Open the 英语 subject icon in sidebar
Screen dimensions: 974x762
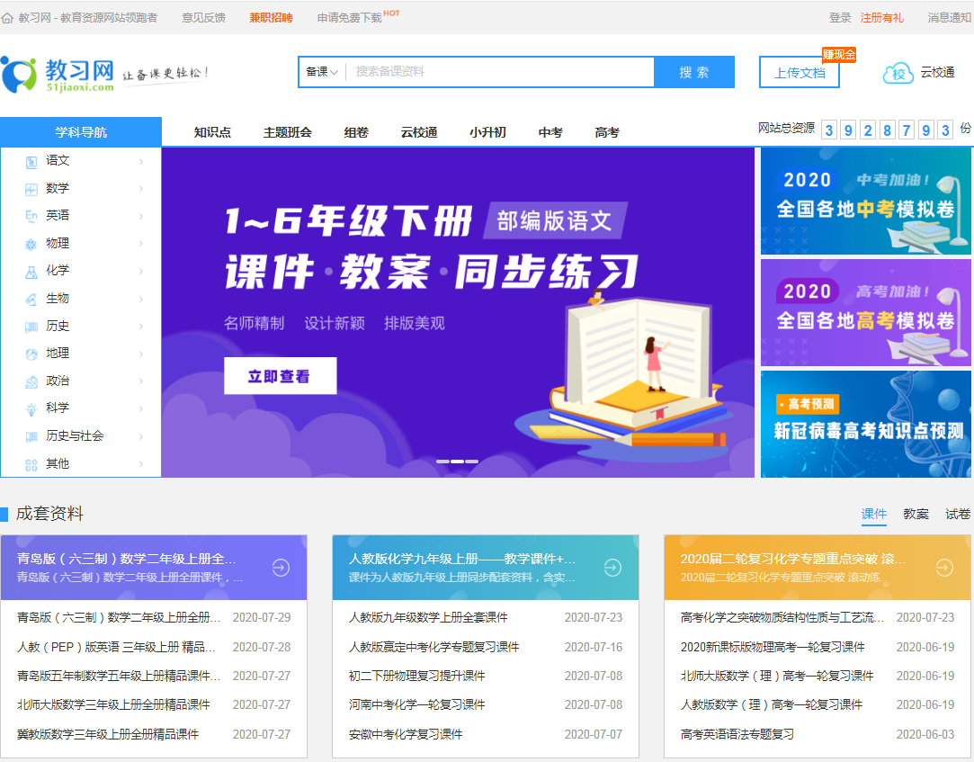point(31,216)
